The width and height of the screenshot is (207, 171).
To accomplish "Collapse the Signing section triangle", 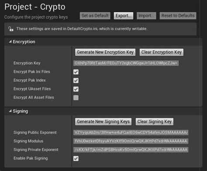I will [10, 111].
